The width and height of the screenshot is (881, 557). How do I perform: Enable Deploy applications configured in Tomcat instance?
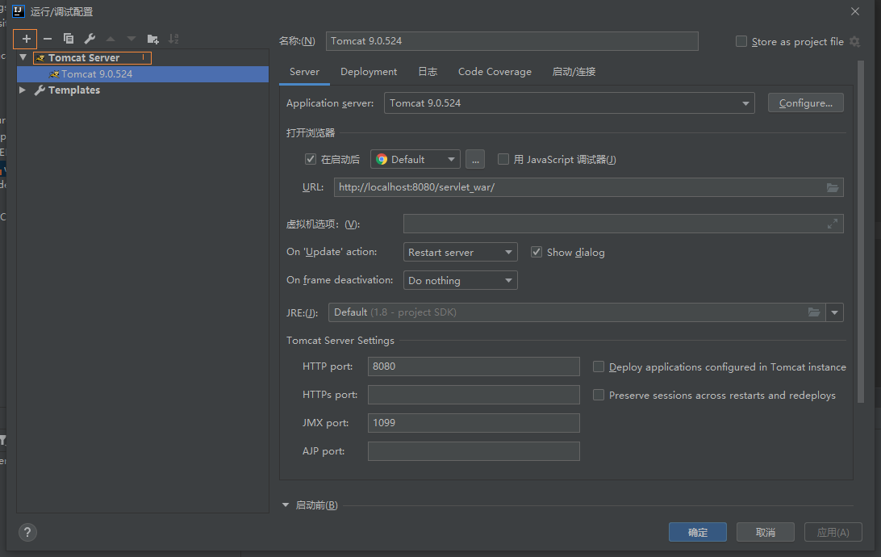(599, 366)
